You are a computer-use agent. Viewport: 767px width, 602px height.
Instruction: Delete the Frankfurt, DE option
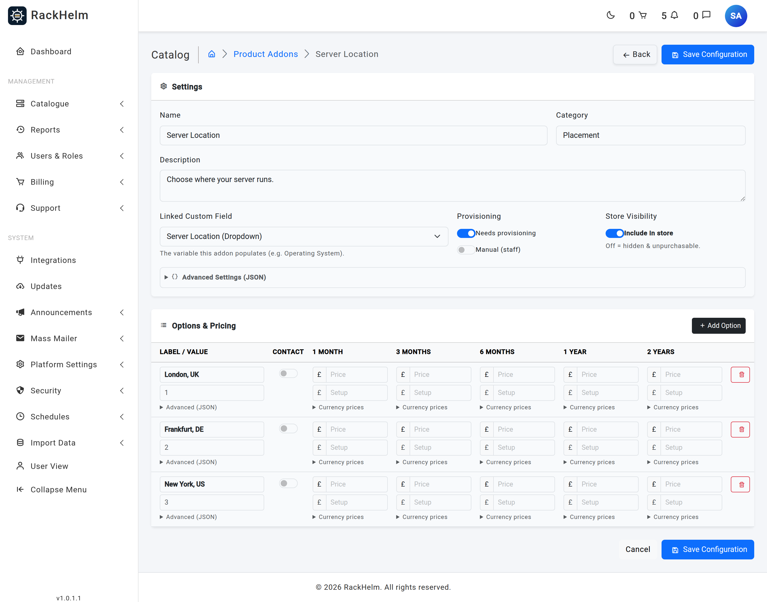coord(740,429)
